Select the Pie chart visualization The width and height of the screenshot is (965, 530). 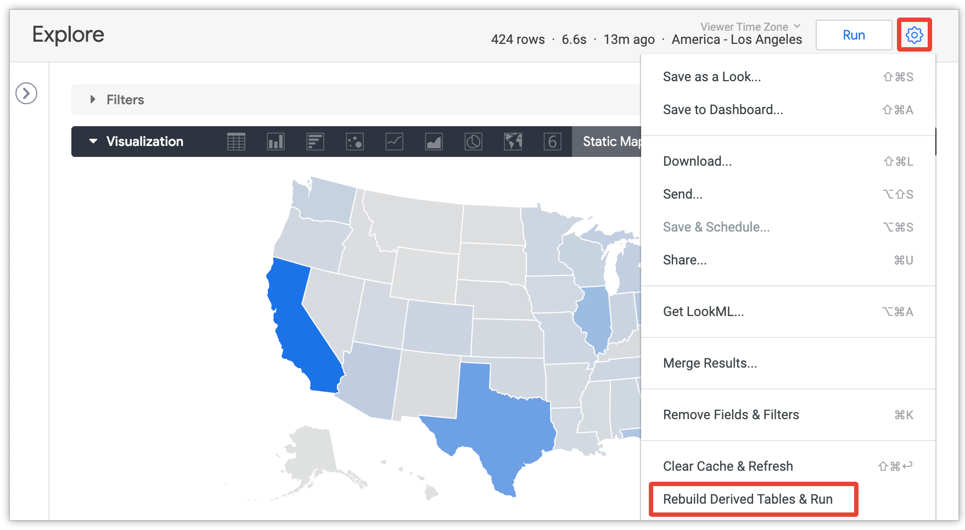(473, 142)
